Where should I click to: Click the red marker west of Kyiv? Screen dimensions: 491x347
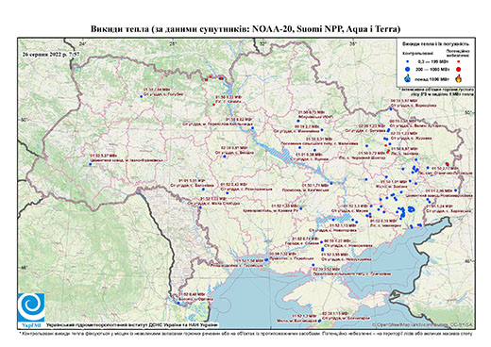[x=213, y=105]
